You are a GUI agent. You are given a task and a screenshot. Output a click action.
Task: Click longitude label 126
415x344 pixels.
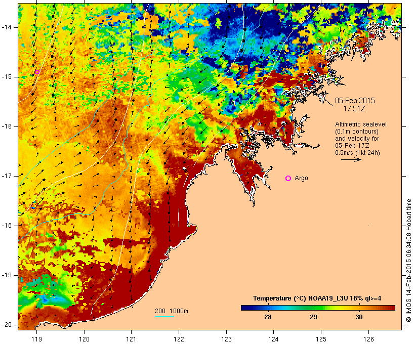(368, 339)
